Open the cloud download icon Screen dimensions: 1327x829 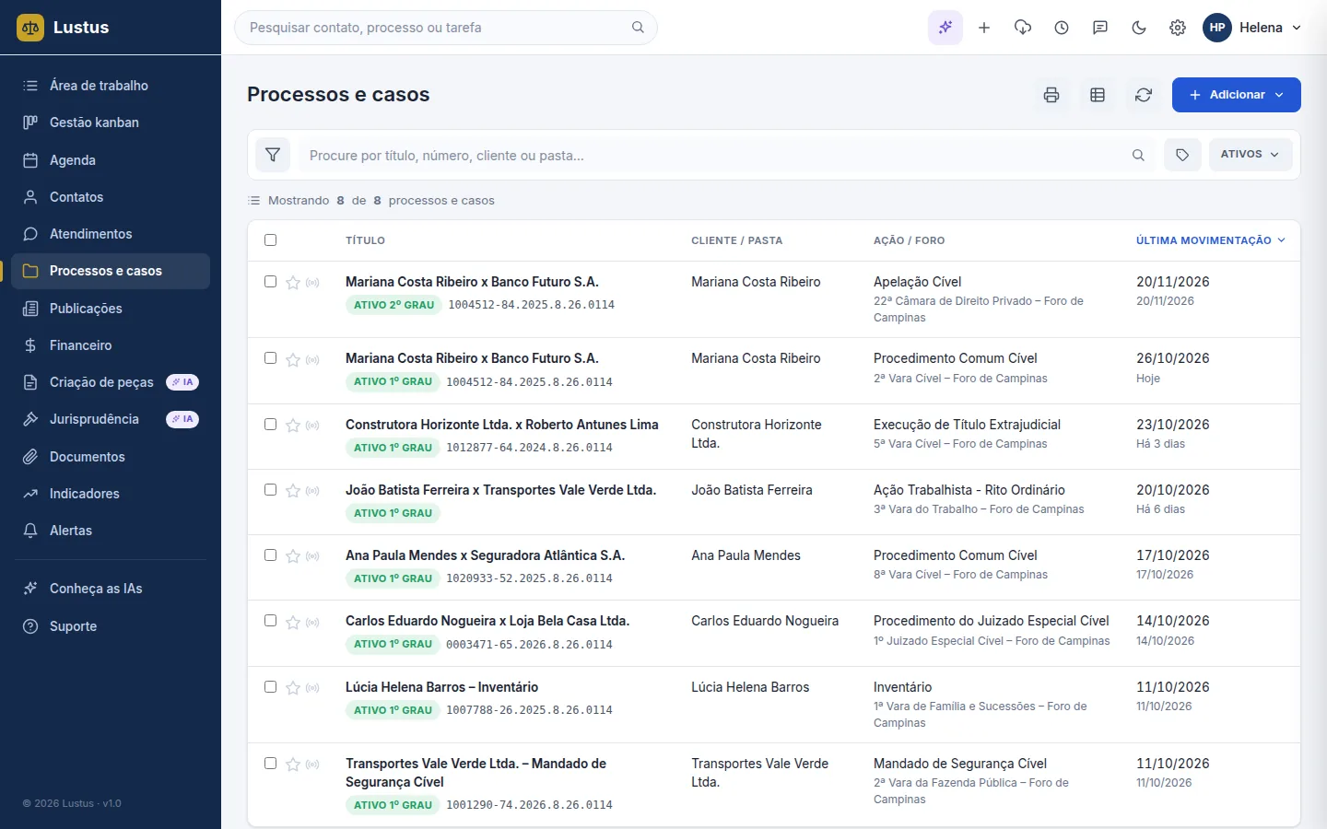[1023, 28]
